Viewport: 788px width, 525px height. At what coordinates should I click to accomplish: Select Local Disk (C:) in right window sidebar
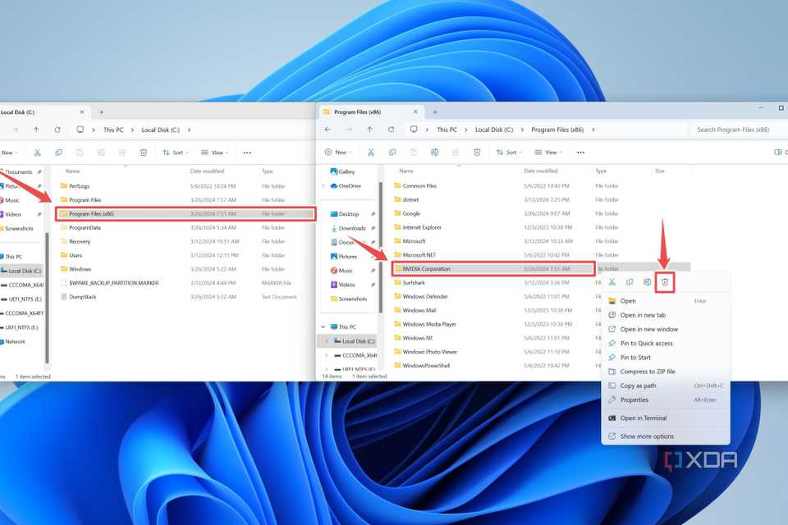(353, 341)
